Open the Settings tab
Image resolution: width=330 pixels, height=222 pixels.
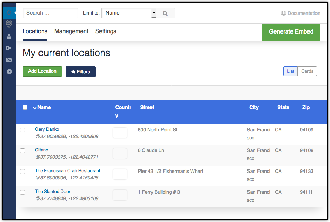coord(105,31)
